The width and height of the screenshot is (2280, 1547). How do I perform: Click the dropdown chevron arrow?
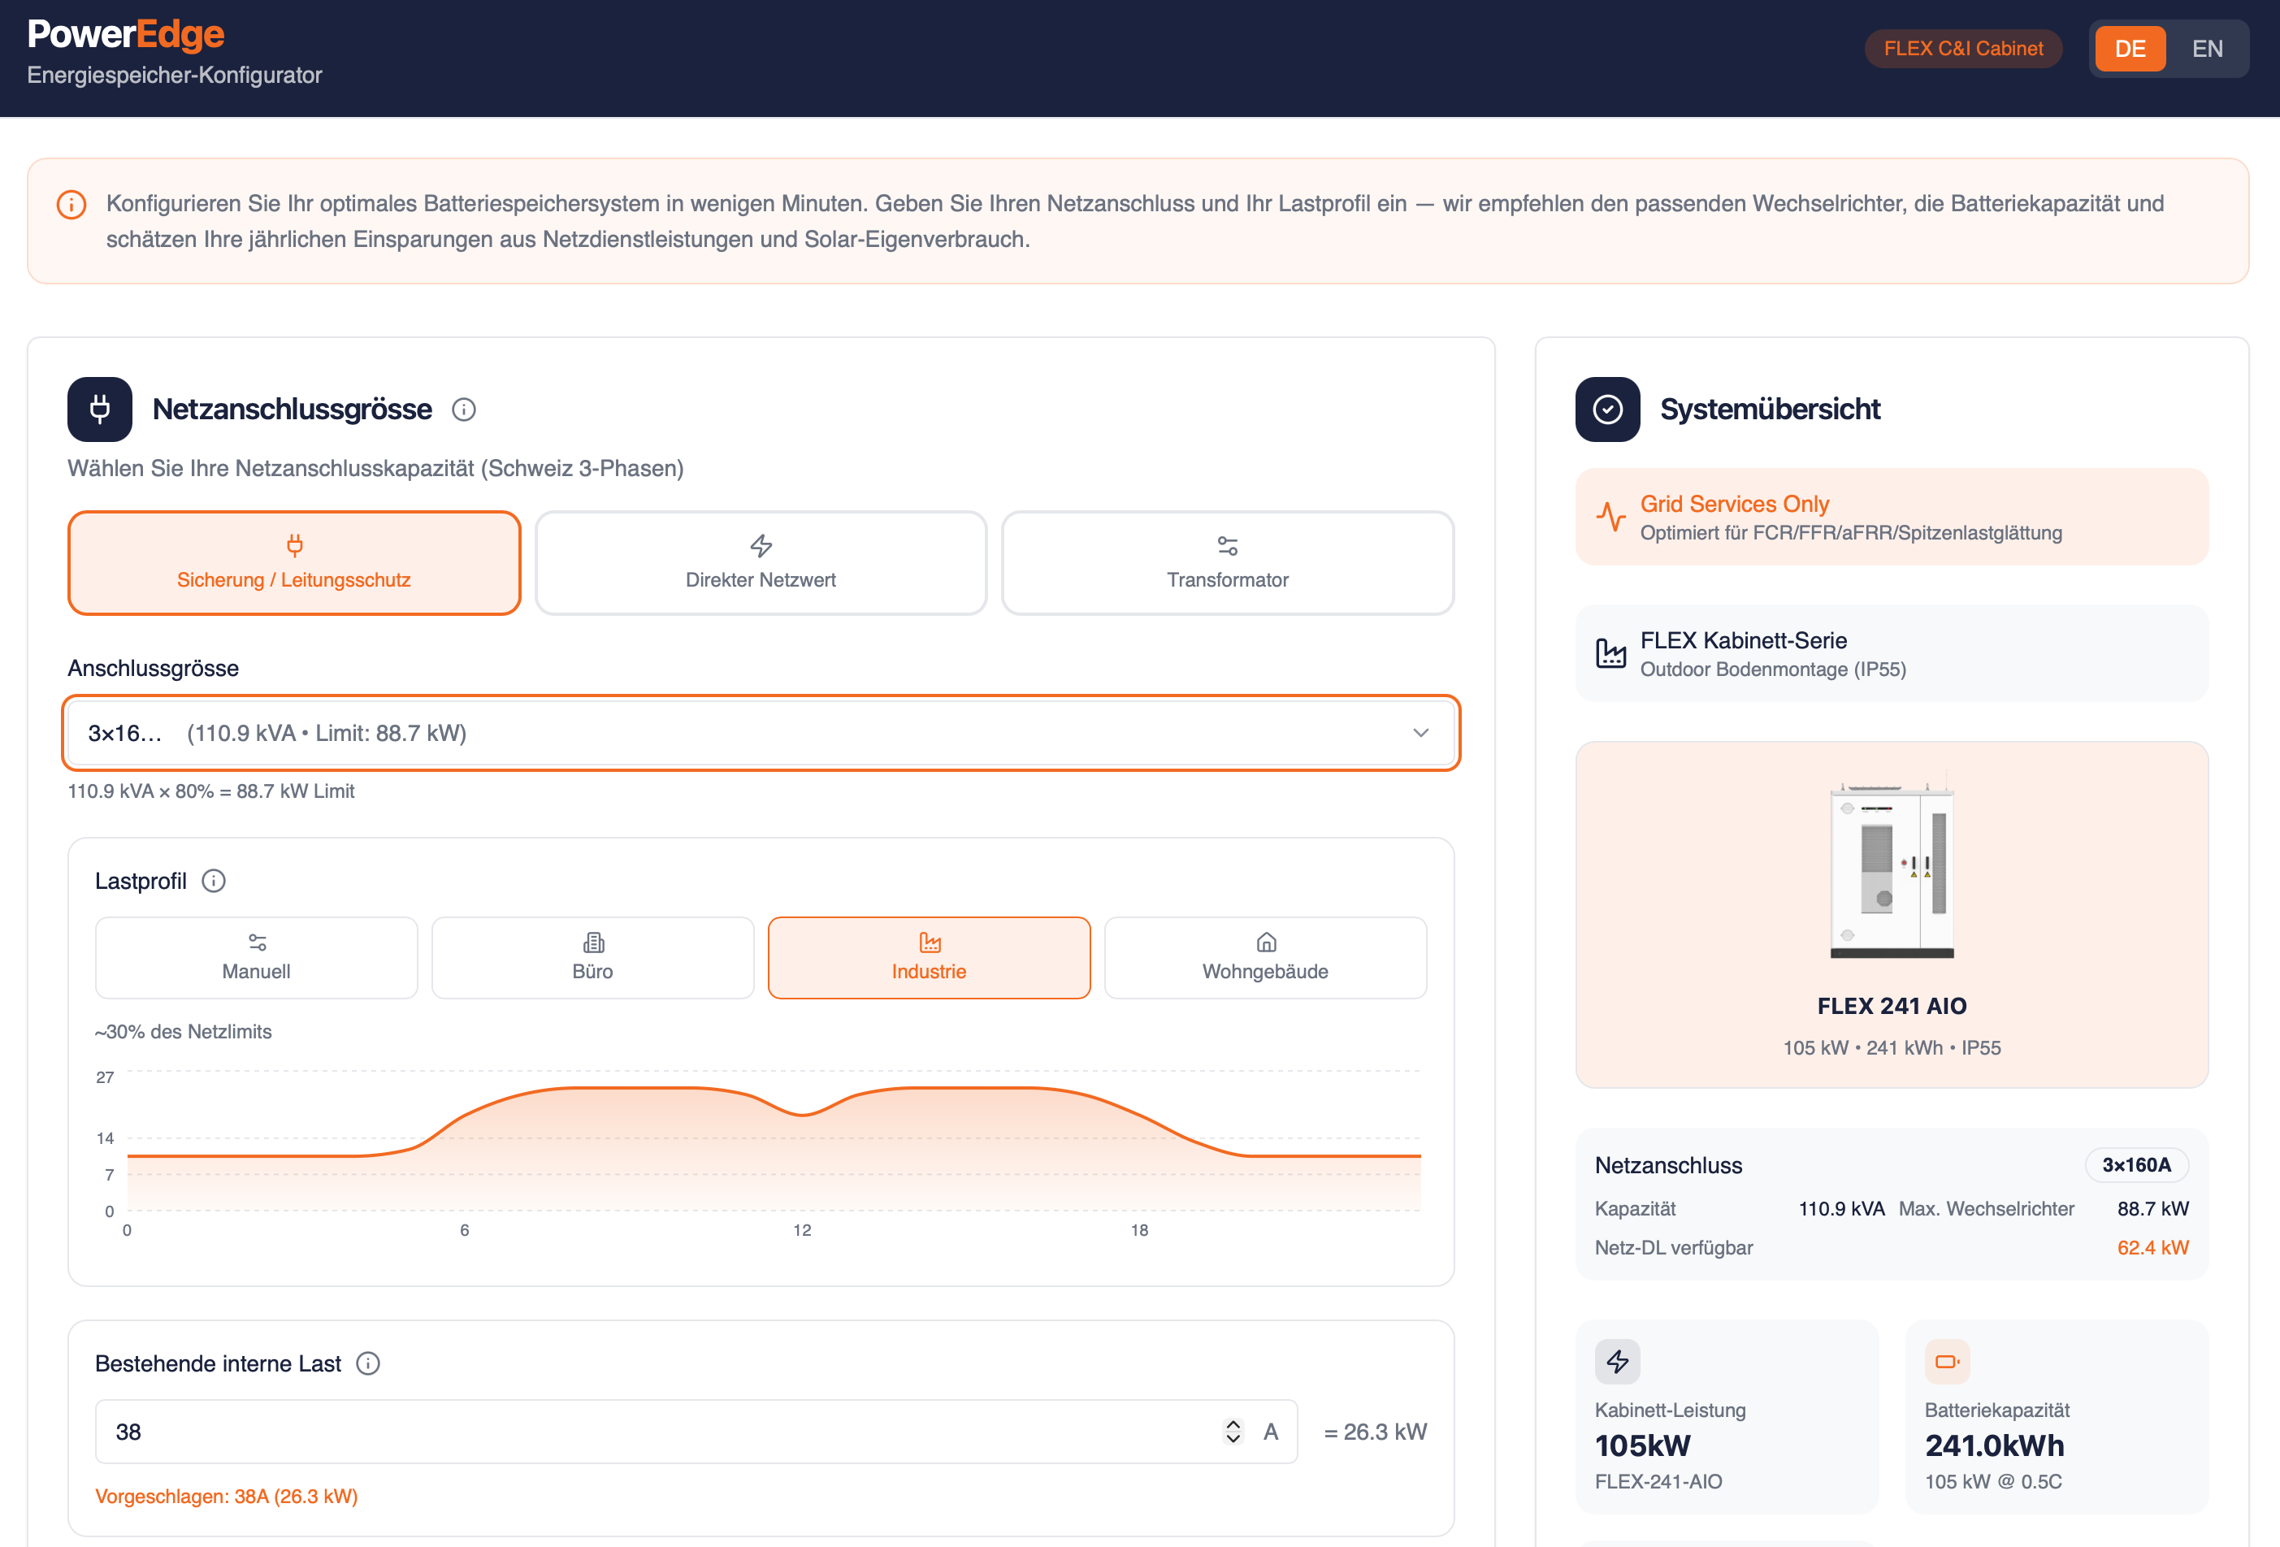click(x=1420, y=733)
